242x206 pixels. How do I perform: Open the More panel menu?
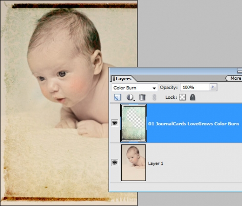click(234, 78)
